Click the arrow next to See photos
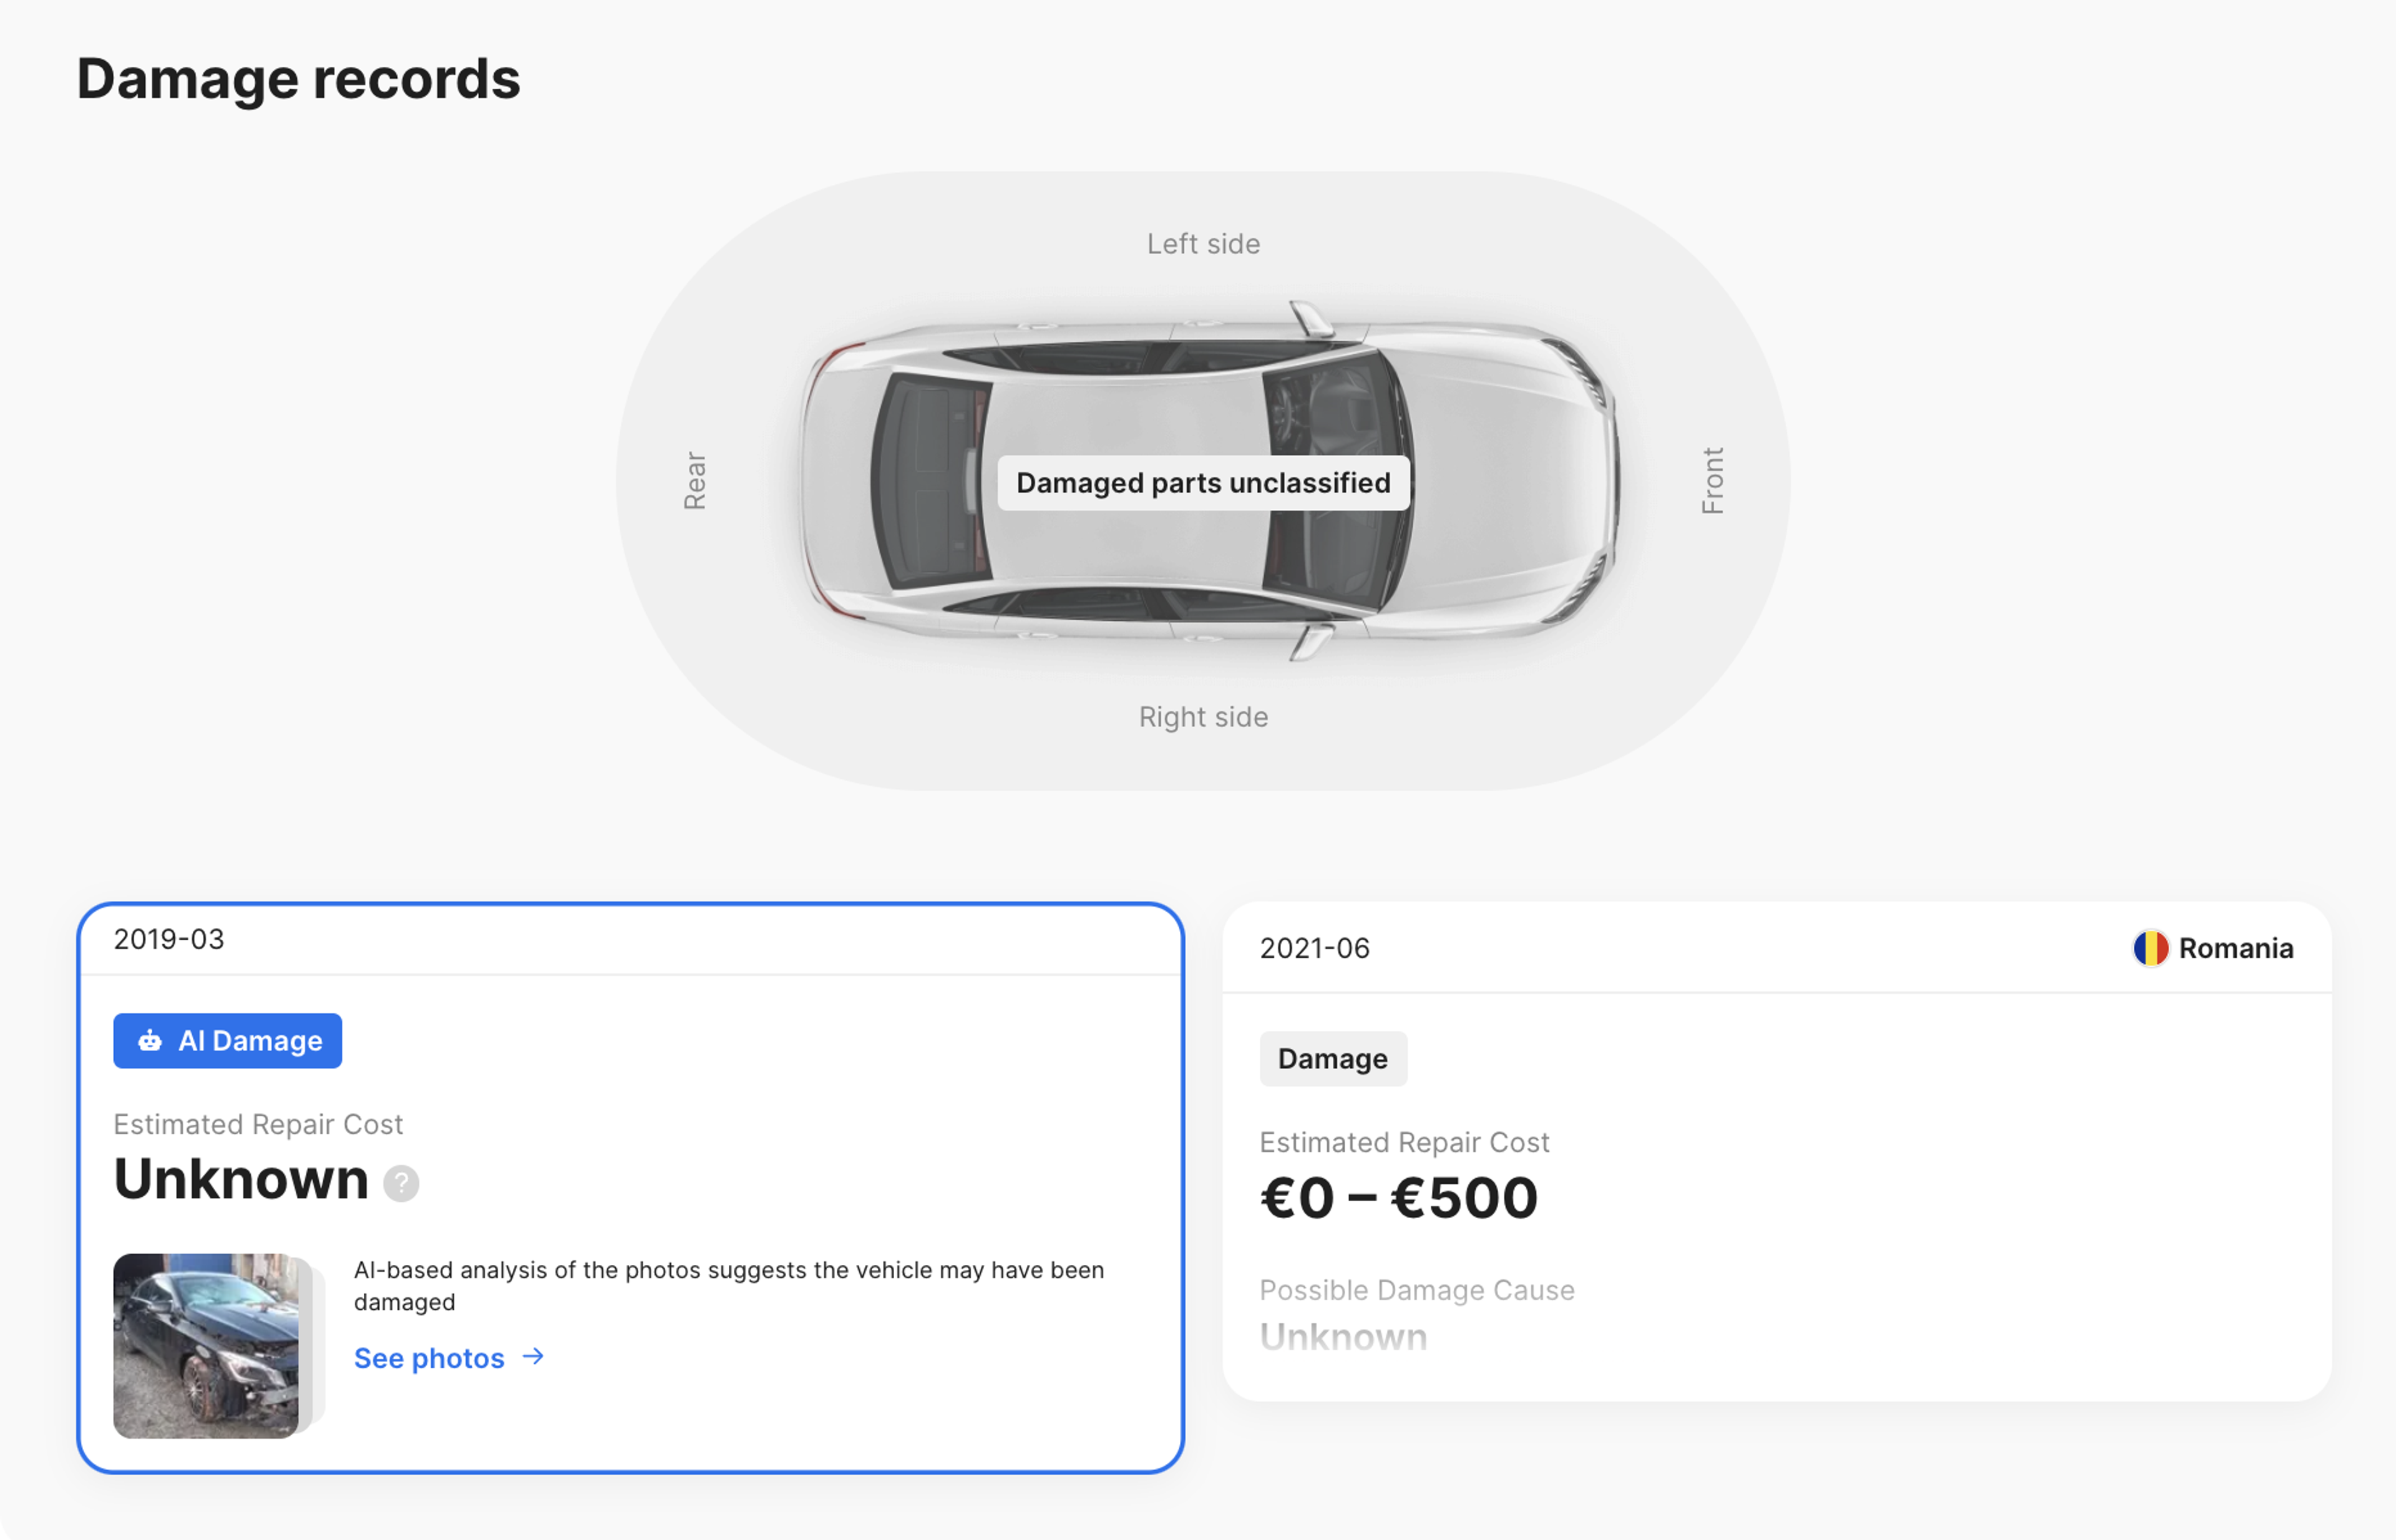Image resolution: width=2396 pixels, height=1540 pixels. pos(533,1357)
